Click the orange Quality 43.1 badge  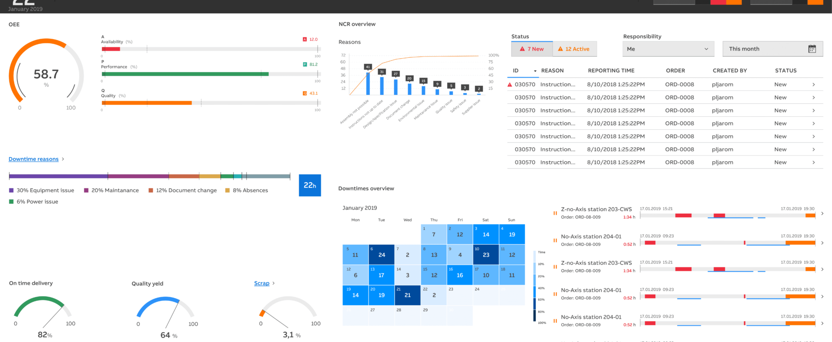pos(305,93)
